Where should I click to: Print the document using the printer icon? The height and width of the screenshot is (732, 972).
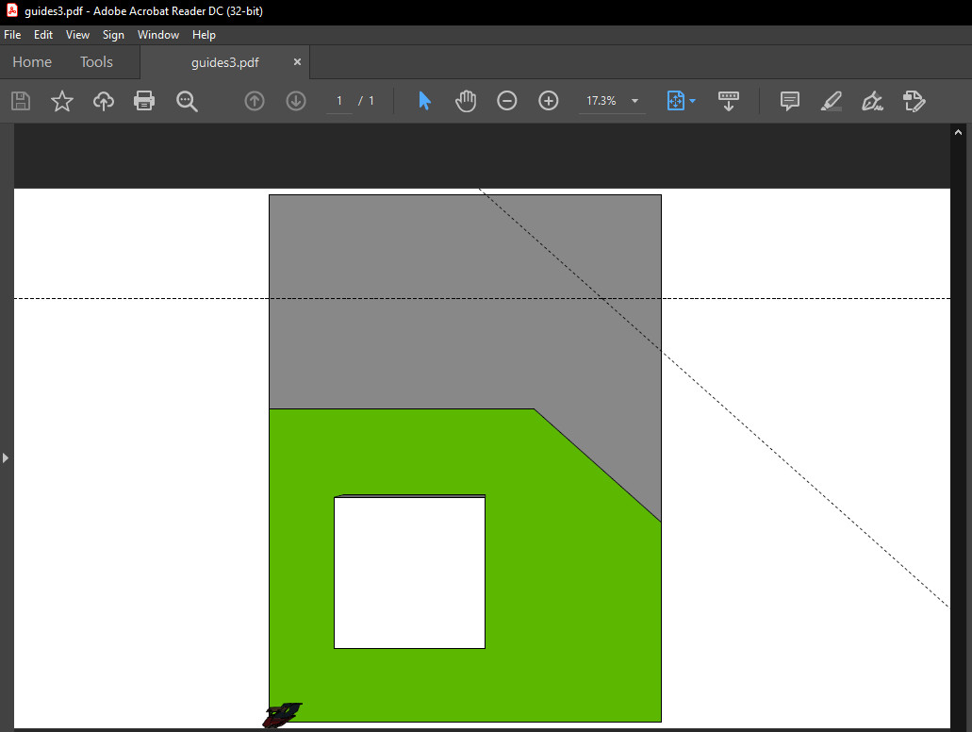144,101
